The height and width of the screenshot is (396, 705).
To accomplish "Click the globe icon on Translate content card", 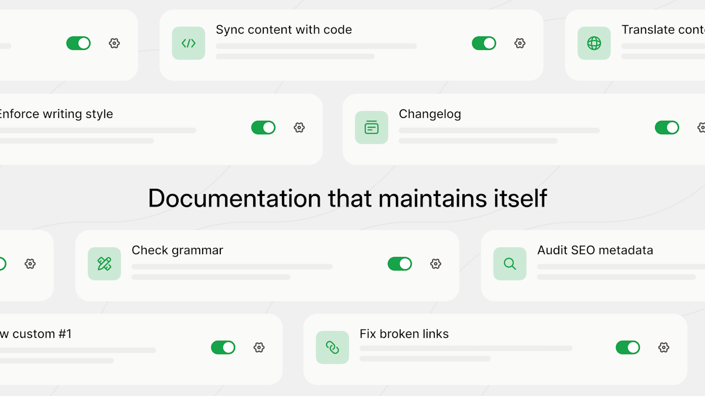I will pyautogui.click(x=594, y=43).
